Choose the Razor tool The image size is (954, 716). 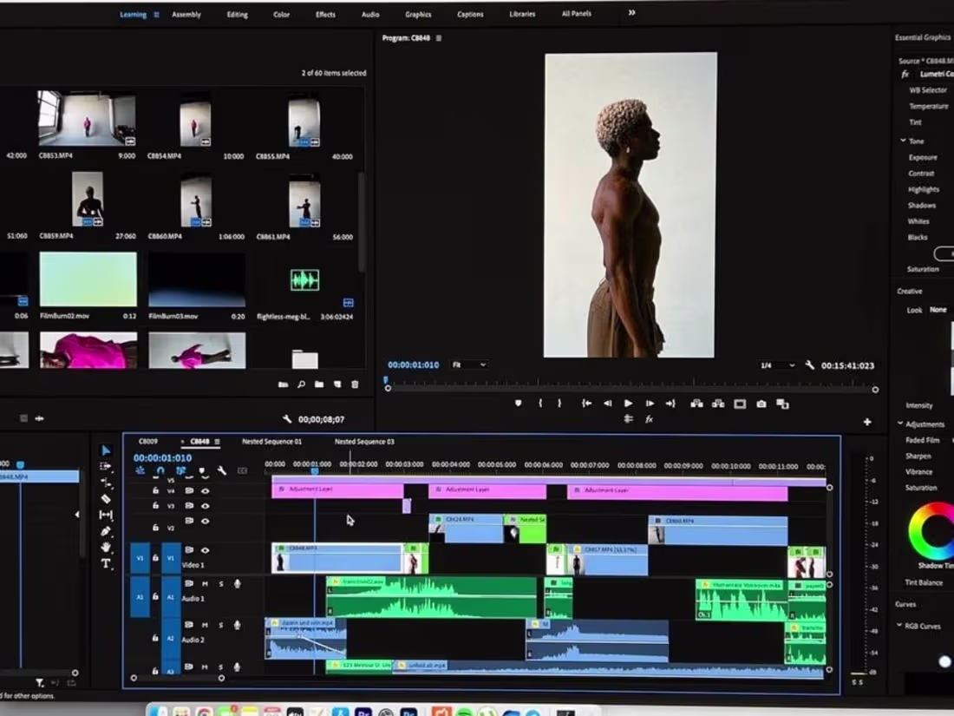click(x=104, y=500)
